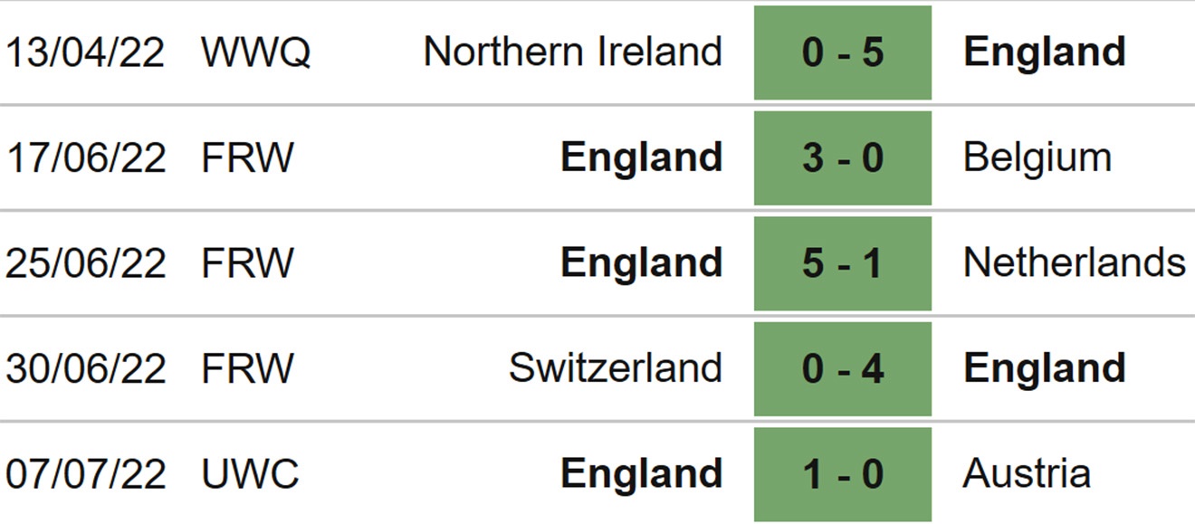Select the WWQ competition label
Screen dimensions: 1195x524
point(256,52)
